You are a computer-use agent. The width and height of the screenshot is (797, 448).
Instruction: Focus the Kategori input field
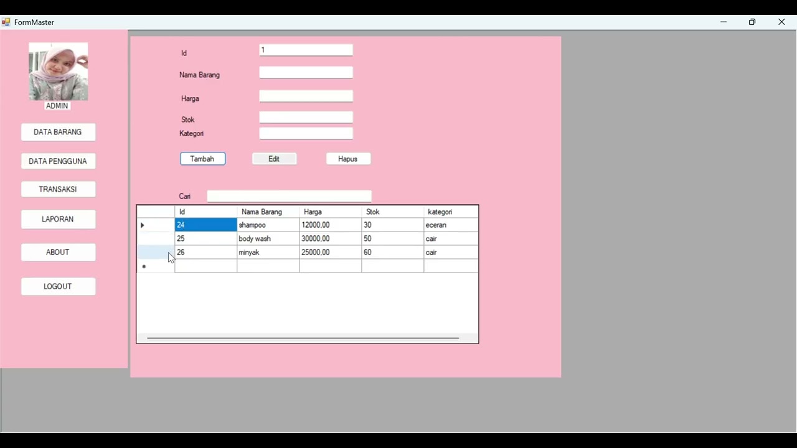(306, 133)
